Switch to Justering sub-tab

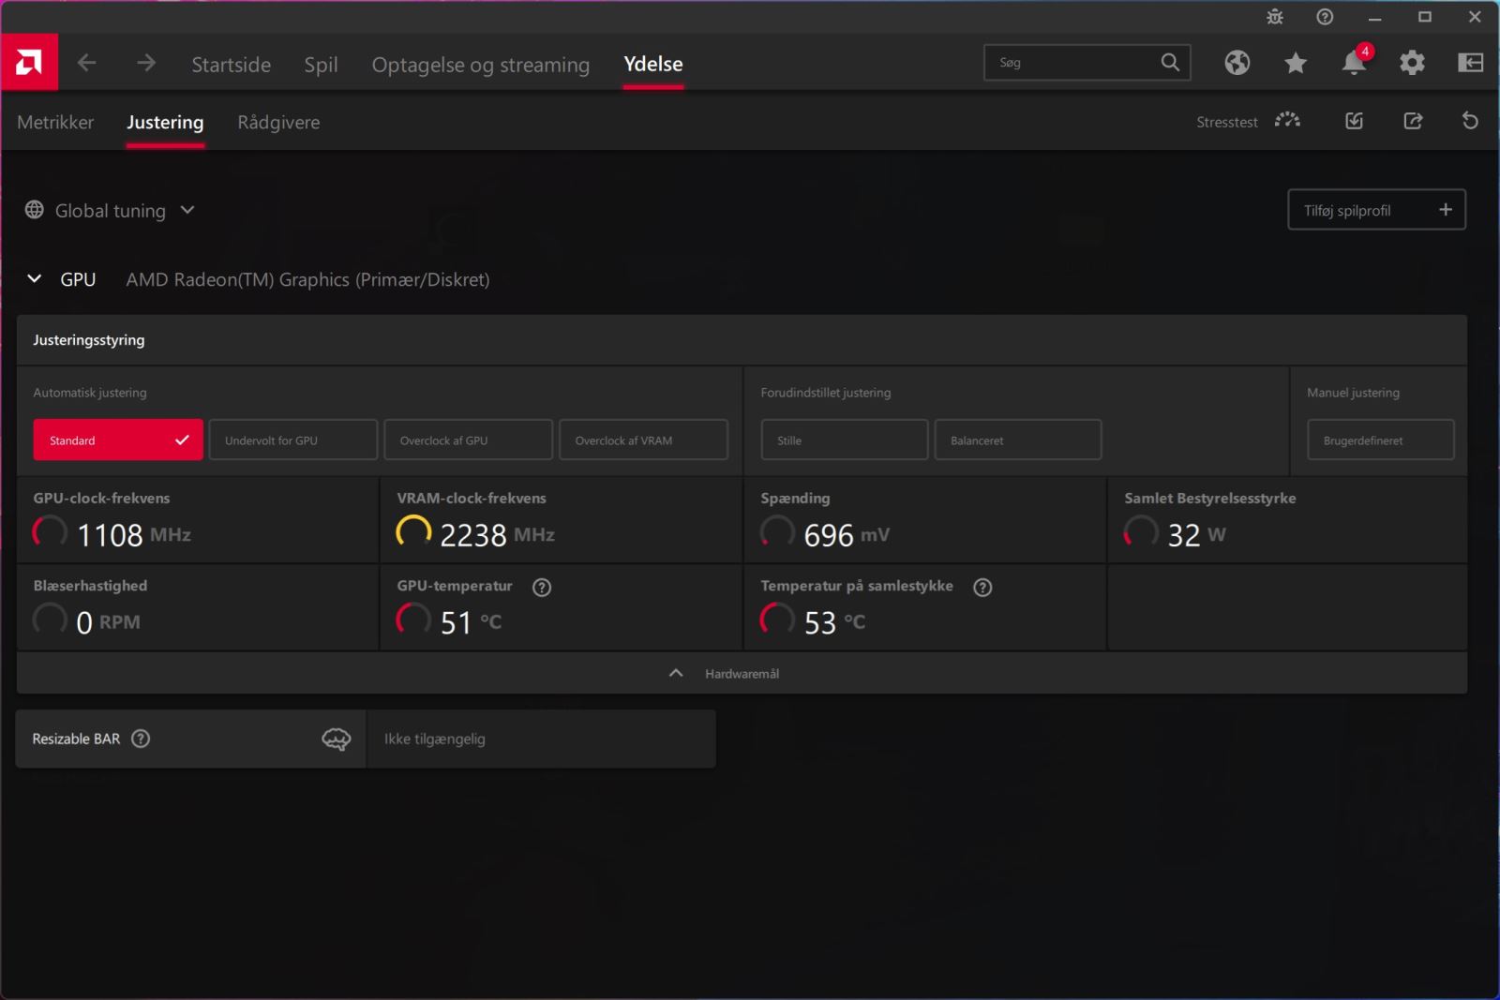coord(165,122)
